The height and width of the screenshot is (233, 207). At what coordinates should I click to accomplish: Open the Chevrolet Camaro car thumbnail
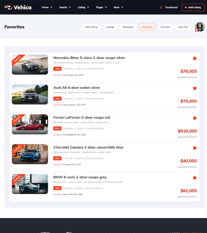(30, 154)
